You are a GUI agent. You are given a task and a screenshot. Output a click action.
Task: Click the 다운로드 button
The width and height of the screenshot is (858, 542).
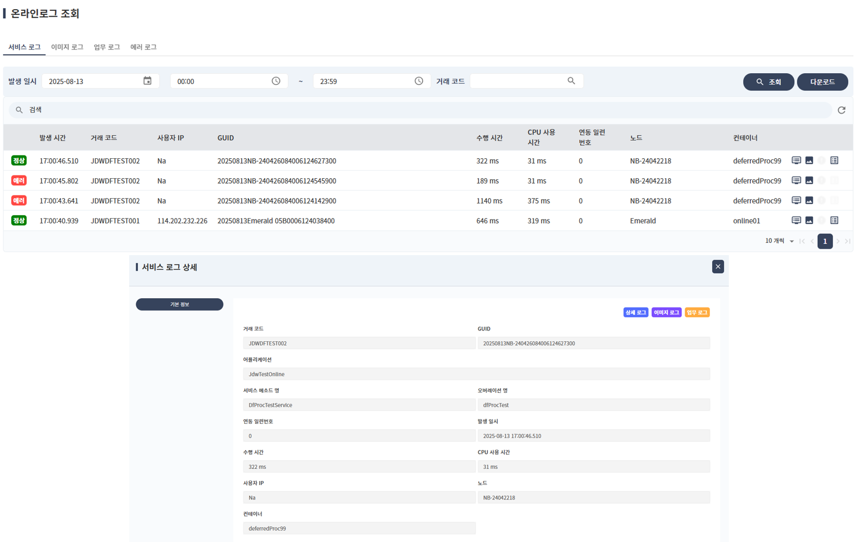[x=822, y=82]
